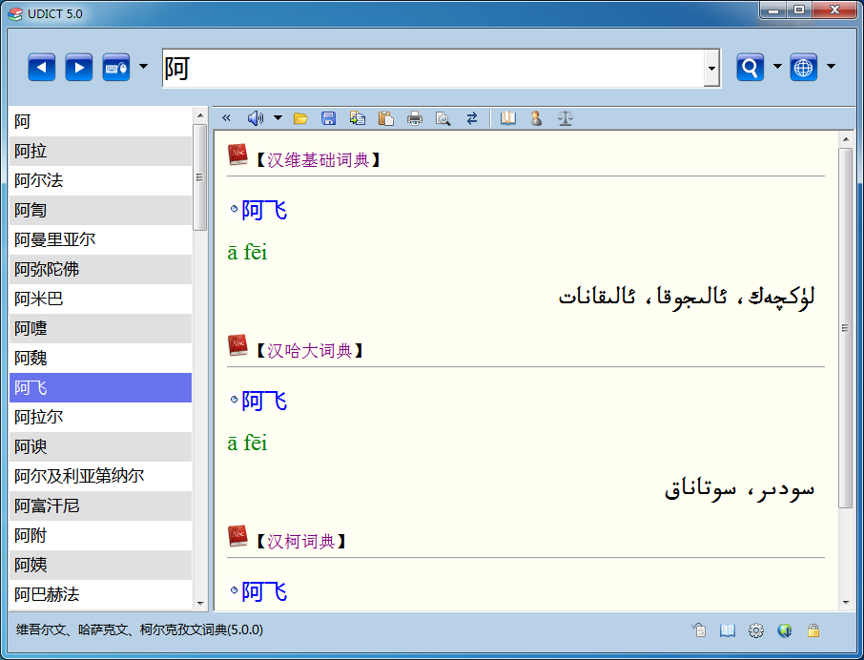Play pronunciation with the speaker icon
This screenshot has width=864, height=660.
pos(255,118)
